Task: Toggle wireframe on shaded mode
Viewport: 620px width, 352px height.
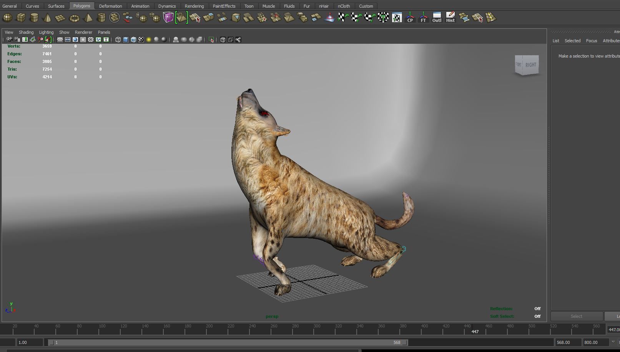Action: pyautogui.click(x=133, y=40)
